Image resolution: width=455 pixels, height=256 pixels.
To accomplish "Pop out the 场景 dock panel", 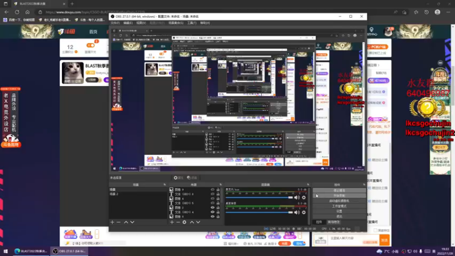I will (164, 184).
